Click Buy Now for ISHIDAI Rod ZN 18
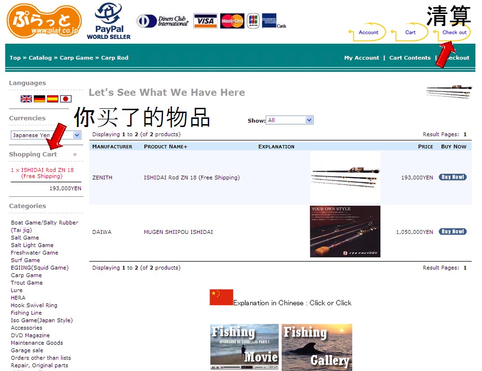This screenshot has height=371, width=482. tap(453, 177)
